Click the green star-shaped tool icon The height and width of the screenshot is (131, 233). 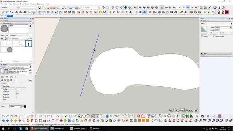185,12
